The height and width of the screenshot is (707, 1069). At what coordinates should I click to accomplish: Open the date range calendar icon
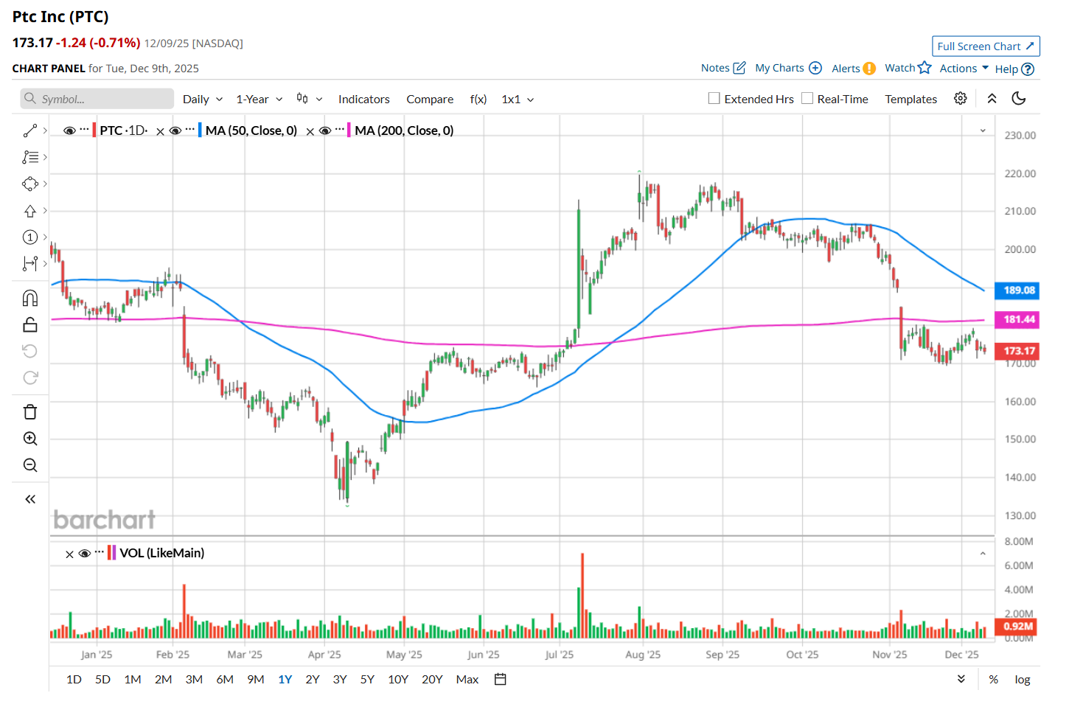point(501,679)
